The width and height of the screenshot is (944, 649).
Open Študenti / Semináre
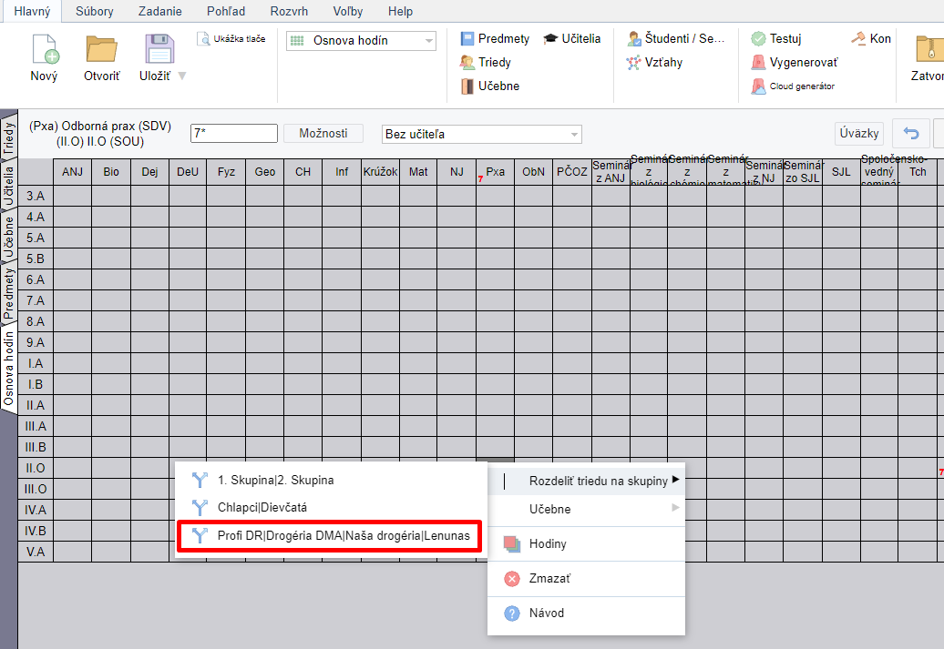point(675,38)
